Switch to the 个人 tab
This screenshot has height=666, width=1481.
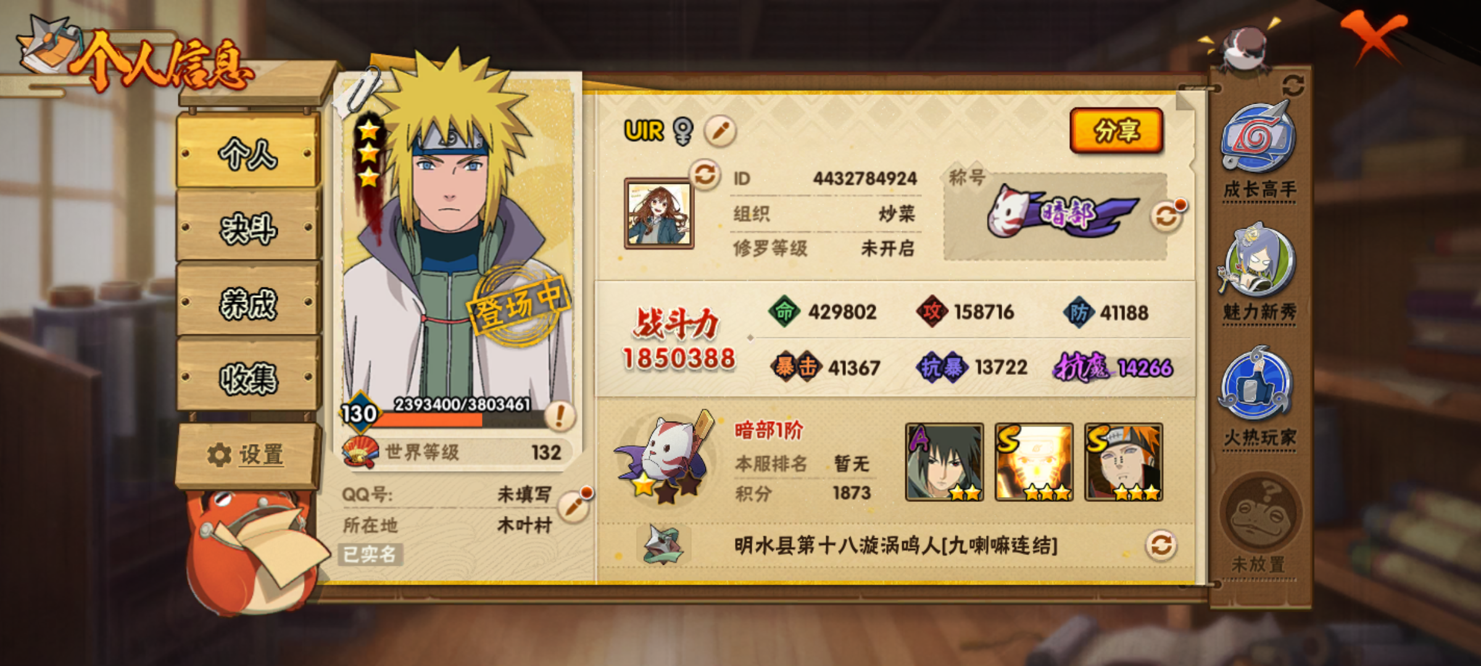(248, 152)
